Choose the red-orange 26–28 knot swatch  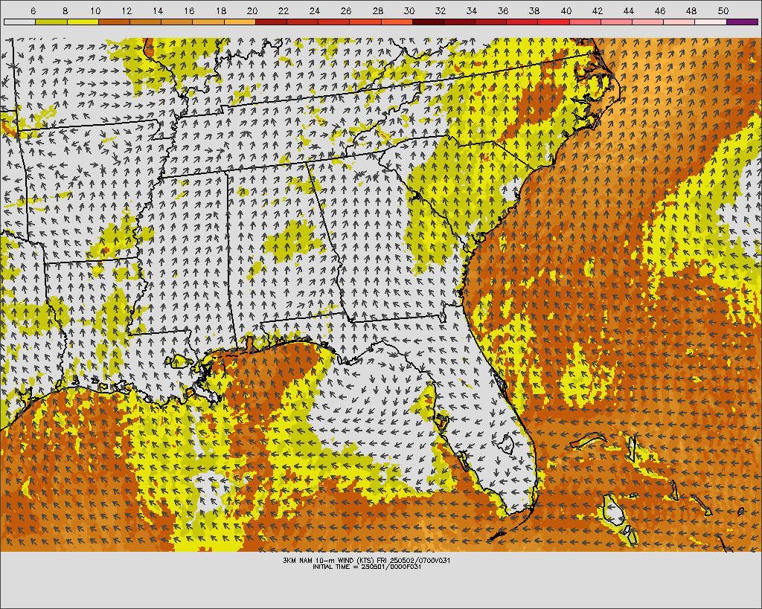365,22
